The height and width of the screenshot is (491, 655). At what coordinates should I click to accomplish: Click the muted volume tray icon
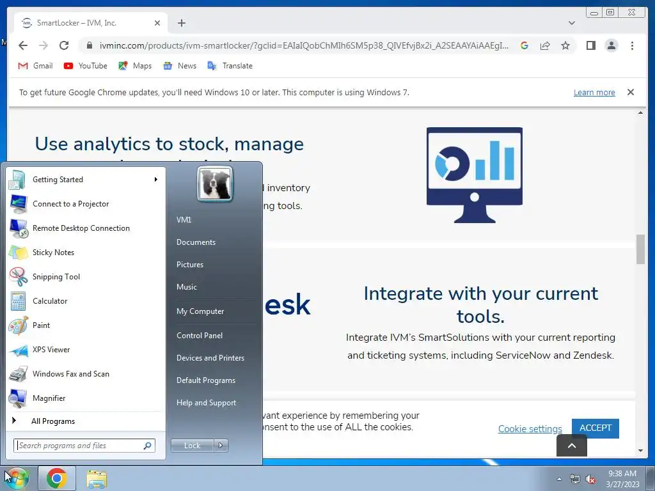590,479
